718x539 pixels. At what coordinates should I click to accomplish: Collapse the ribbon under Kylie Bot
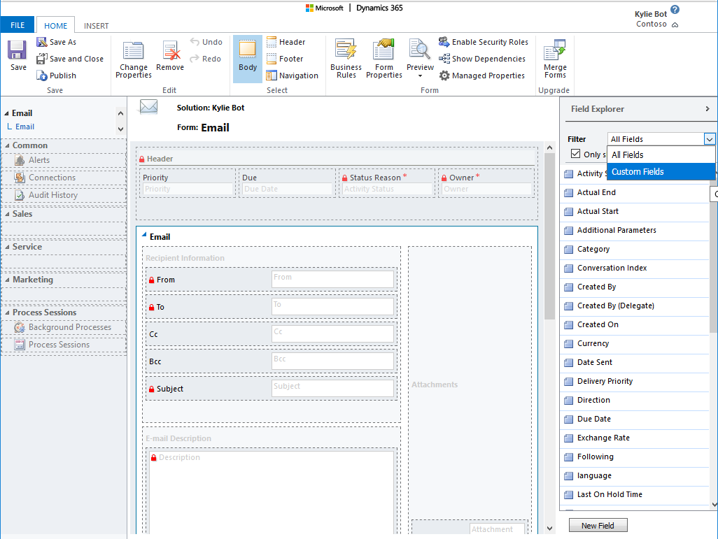coord(675,24)
